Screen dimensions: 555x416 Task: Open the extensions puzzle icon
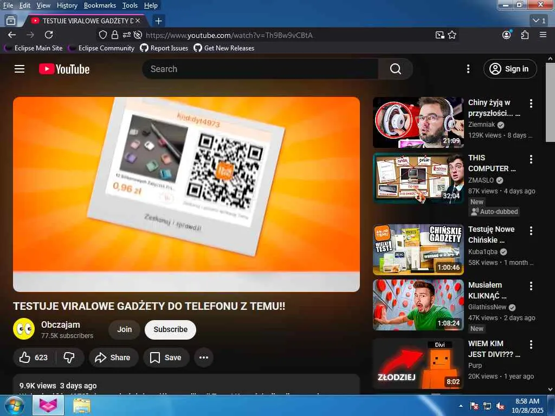525,35
